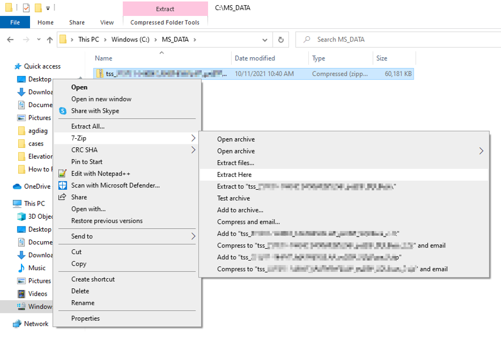Sort files by the Date modified column
Screen dimensions: 501x337
click(255, 58)
